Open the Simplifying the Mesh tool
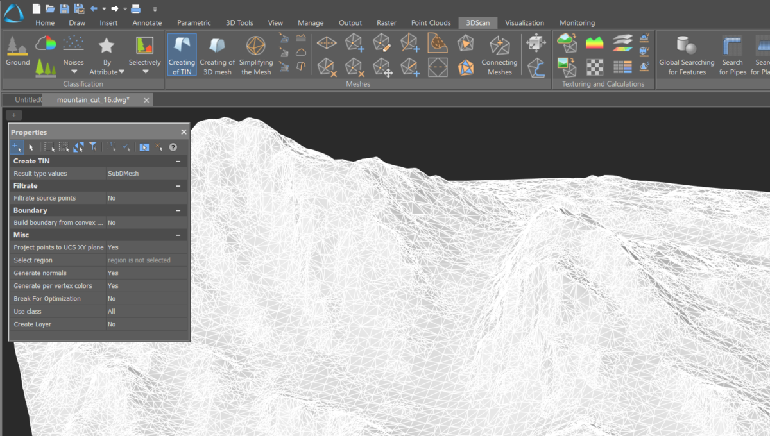Image resolution: width=770 pixels, height=436 pixels. (x=256, y=55)
